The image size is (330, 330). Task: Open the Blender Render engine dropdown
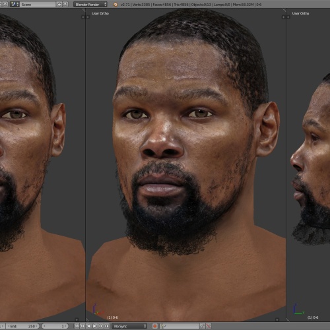point(90,4)
